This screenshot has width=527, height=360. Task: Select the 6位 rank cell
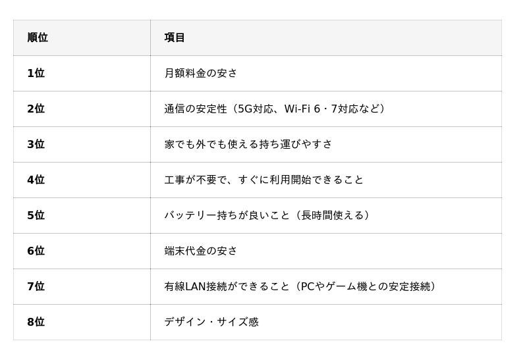[36, 251]
